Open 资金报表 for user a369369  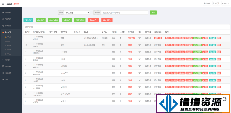(213, 66)
